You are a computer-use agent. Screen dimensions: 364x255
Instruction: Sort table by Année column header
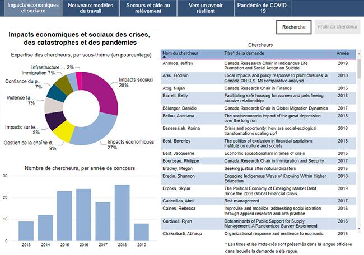click(342, 53)
